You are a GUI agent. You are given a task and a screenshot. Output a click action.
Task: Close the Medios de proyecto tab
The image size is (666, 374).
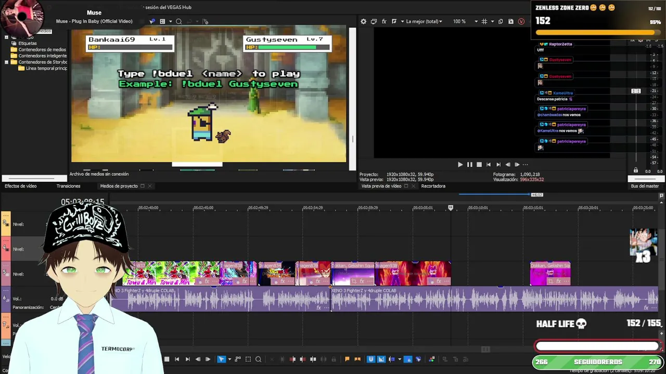pyautogui.click(x=150, y=186)
